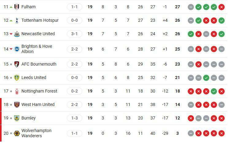This screenshot has height=144, width=228.
Task: Click the Newcastle United crest icon
Action: point(17,34)
